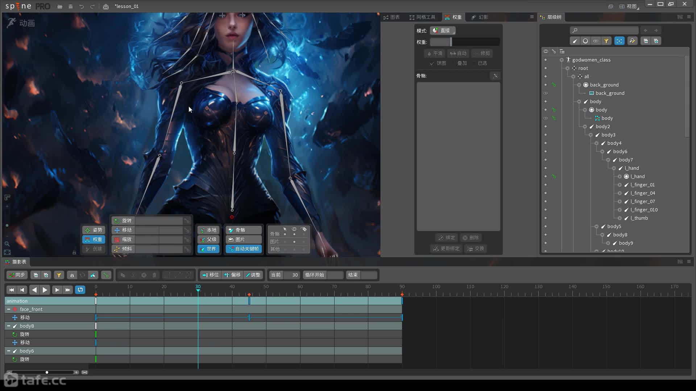This screenshot has height=391, width=696.
Task: Click the collapse rows icon in dopesheet toolbar
Action: [x=36, y=275]
